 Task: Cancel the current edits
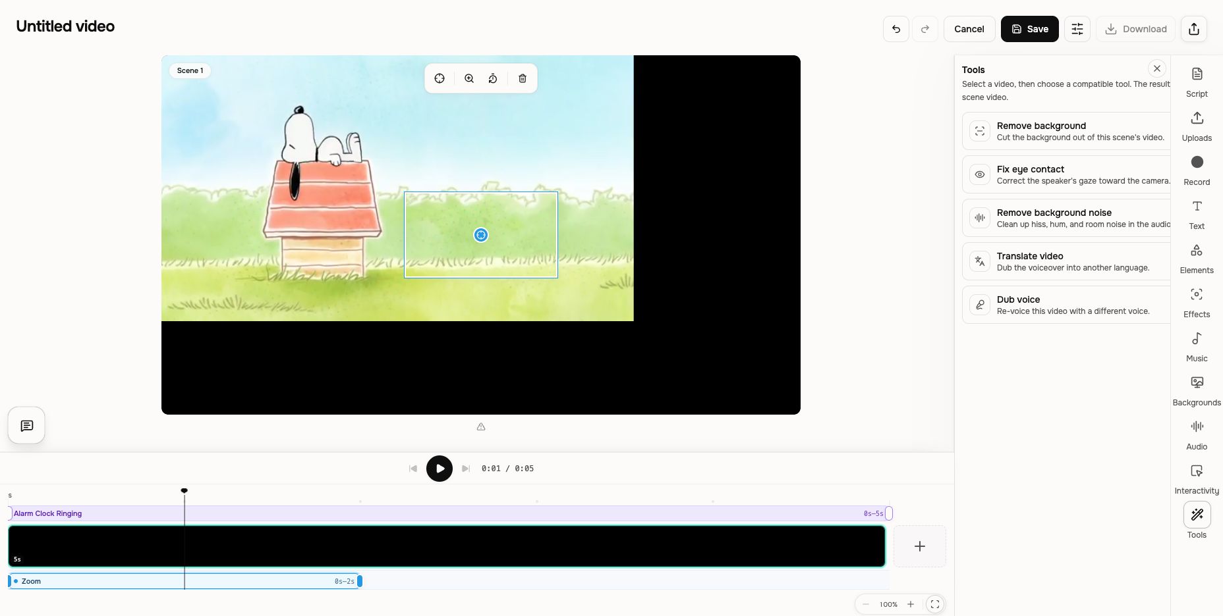tap(969, 29)
